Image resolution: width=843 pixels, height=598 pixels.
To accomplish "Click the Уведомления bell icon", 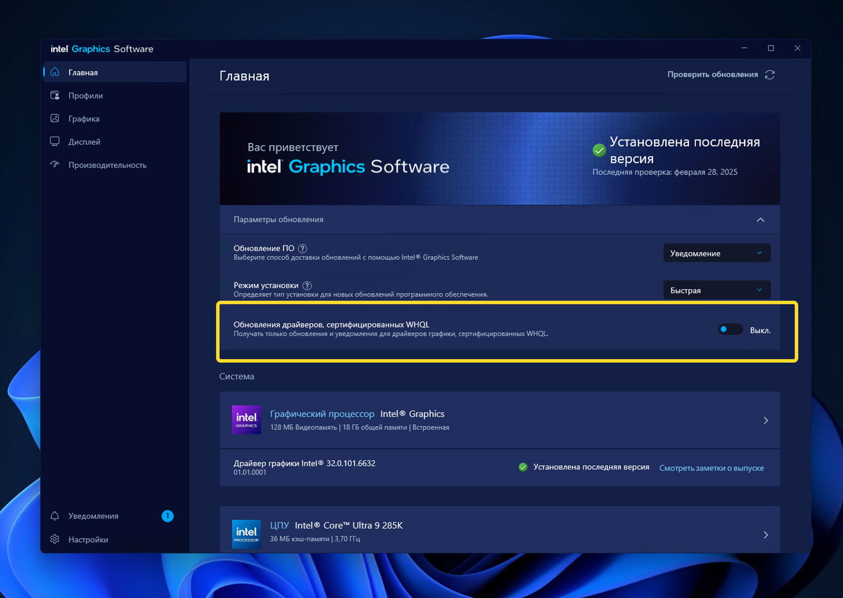I will click(x=55, y=516).
